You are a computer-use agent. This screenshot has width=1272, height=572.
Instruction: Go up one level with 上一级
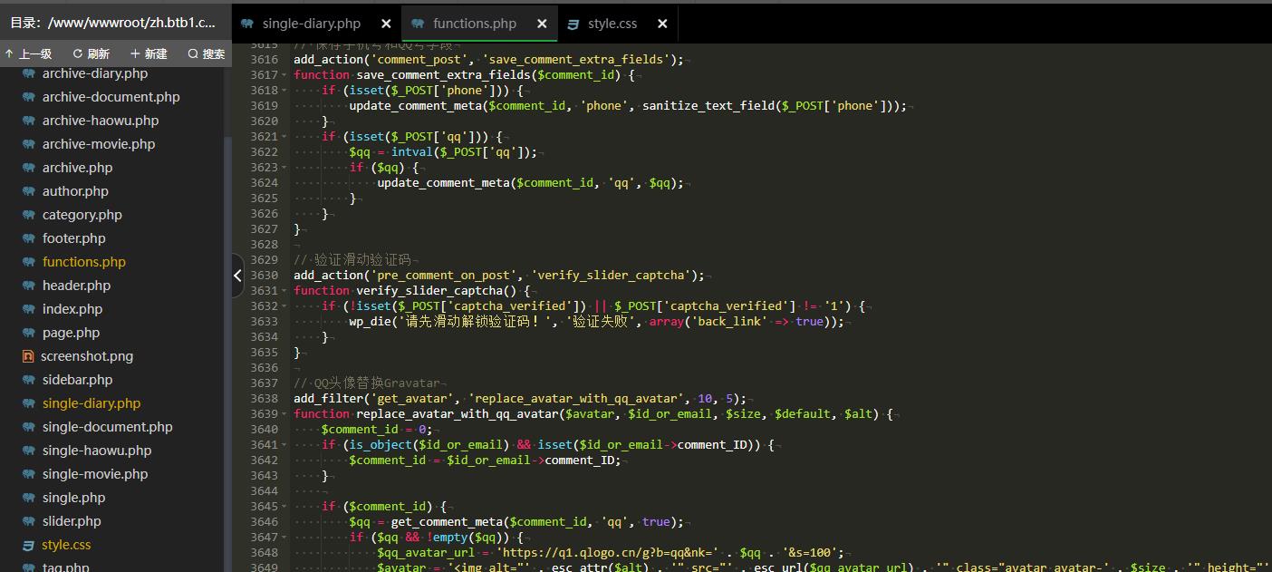point(30,54)
